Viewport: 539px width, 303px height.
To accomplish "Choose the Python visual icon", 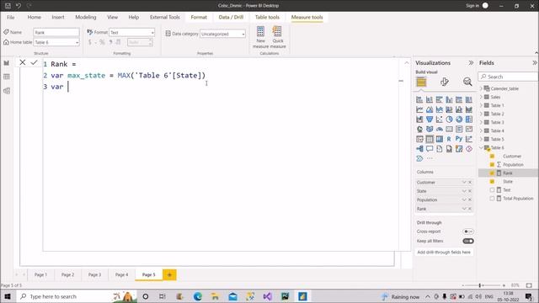I will [x=459, y=139].
